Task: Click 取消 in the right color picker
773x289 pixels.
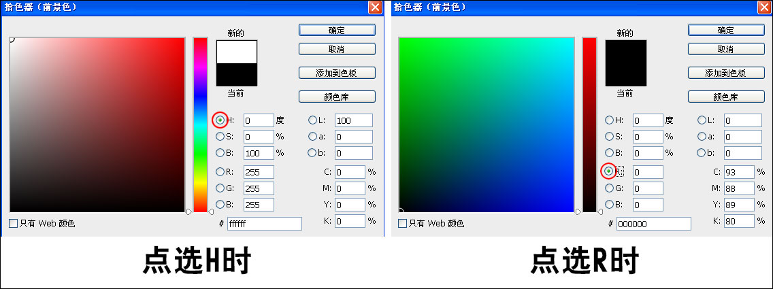Action: pyautogui.click(x=726, y=49)
